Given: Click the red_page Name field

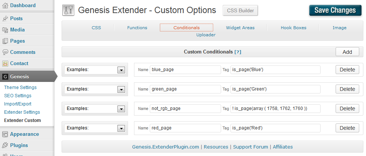Looking at the screenshot, I should point(185,128).
